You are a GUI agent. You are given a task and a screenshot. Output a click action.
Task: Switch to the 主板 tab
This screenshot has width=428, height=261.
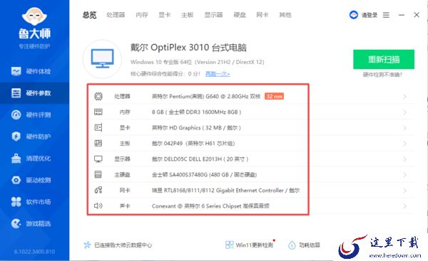(187, 15)
